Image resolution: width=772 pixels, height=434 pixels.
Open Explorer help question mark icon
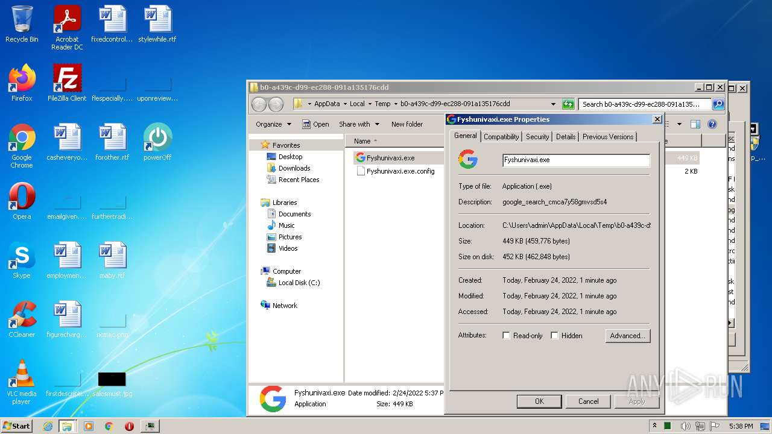pos(712,124)
